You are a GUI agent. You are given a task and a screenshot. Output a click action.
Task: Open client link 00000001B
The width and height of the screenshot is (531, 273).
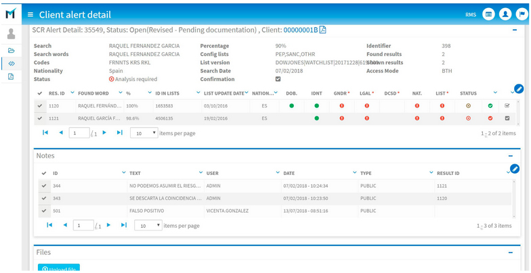pos(301,30)
